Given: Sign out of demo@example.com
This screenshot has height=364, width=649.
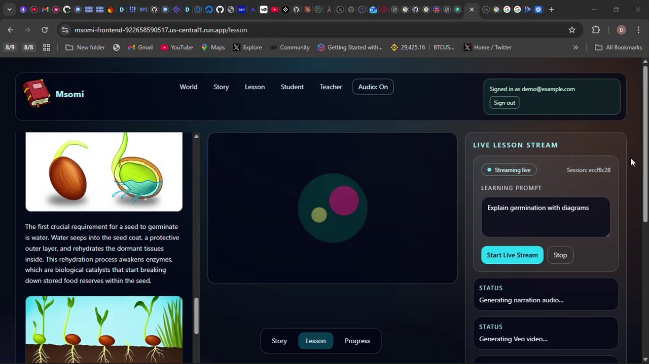Looking at the screenshot, I should click(x=504, y=103).
